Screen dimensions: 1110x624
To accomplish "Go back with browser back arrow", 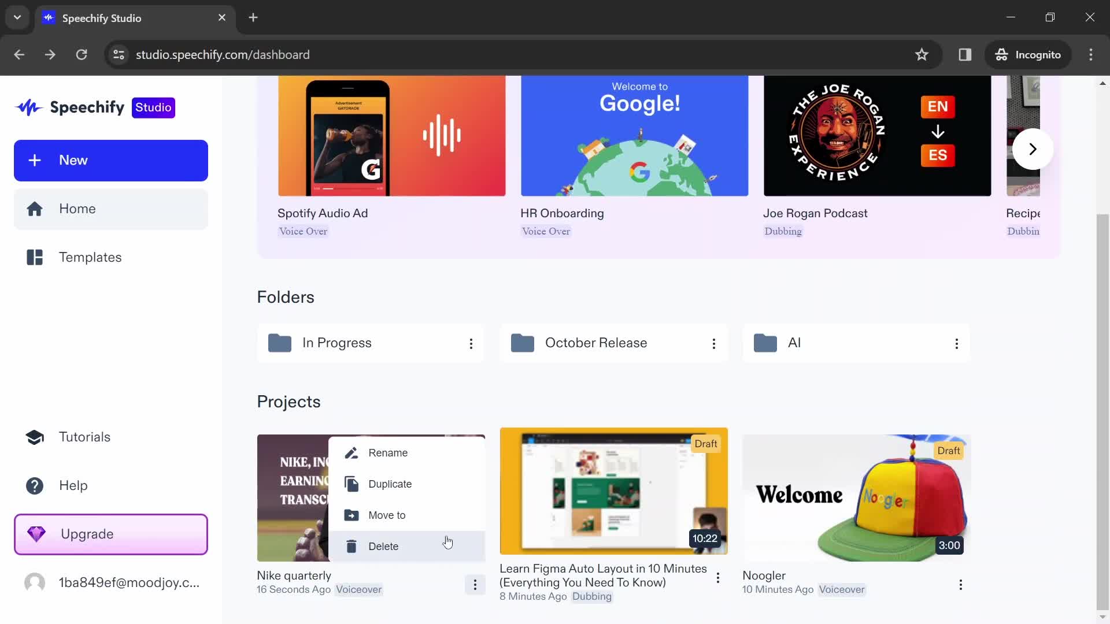I will coord(19,55).
